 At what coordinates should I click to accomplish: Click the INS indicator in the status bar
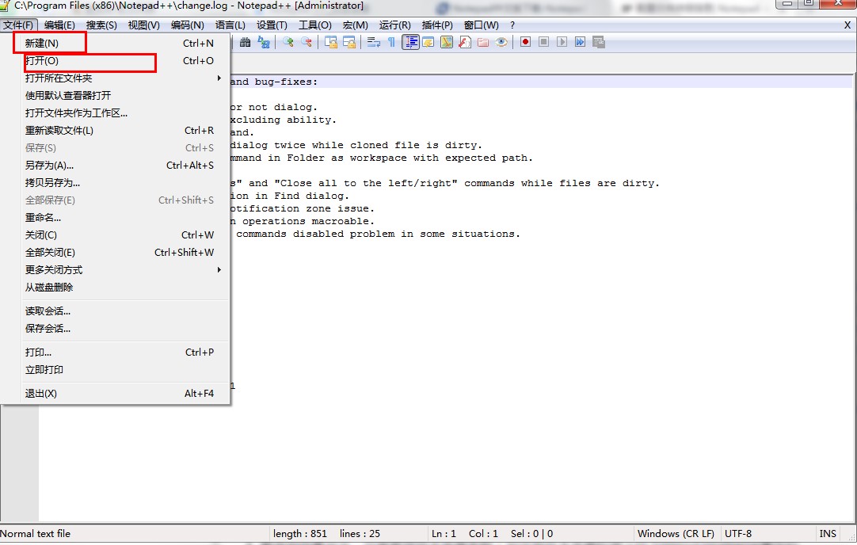[828, 533]
